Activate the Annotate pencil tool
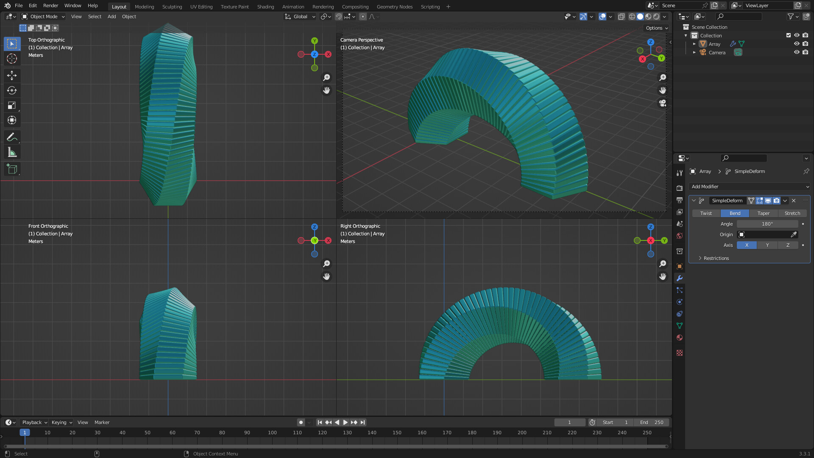 click(x=12, y=137)
